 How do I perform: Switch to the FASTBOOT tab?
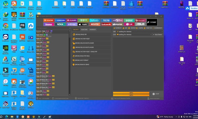(x=93, y=29)
